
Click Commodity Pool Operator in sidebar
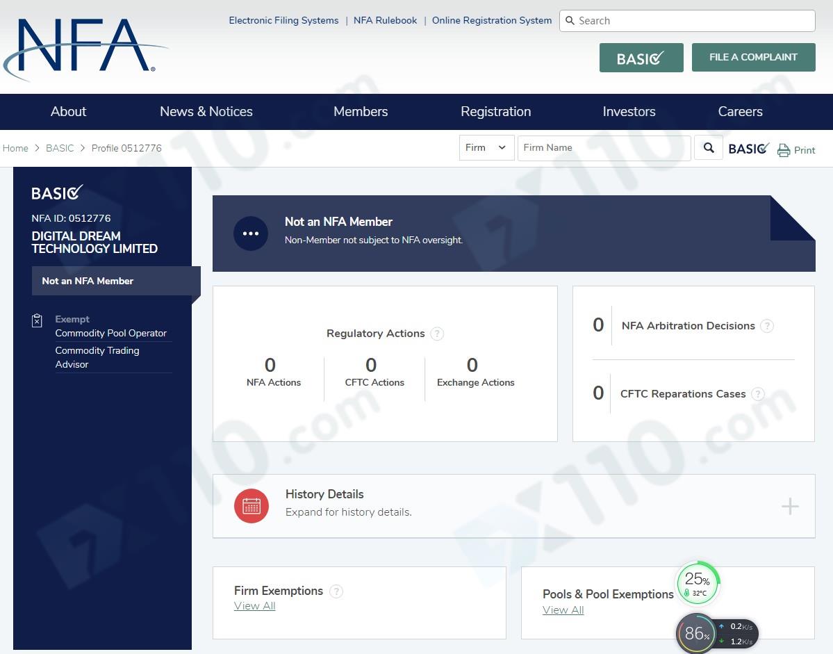point(110,333)
